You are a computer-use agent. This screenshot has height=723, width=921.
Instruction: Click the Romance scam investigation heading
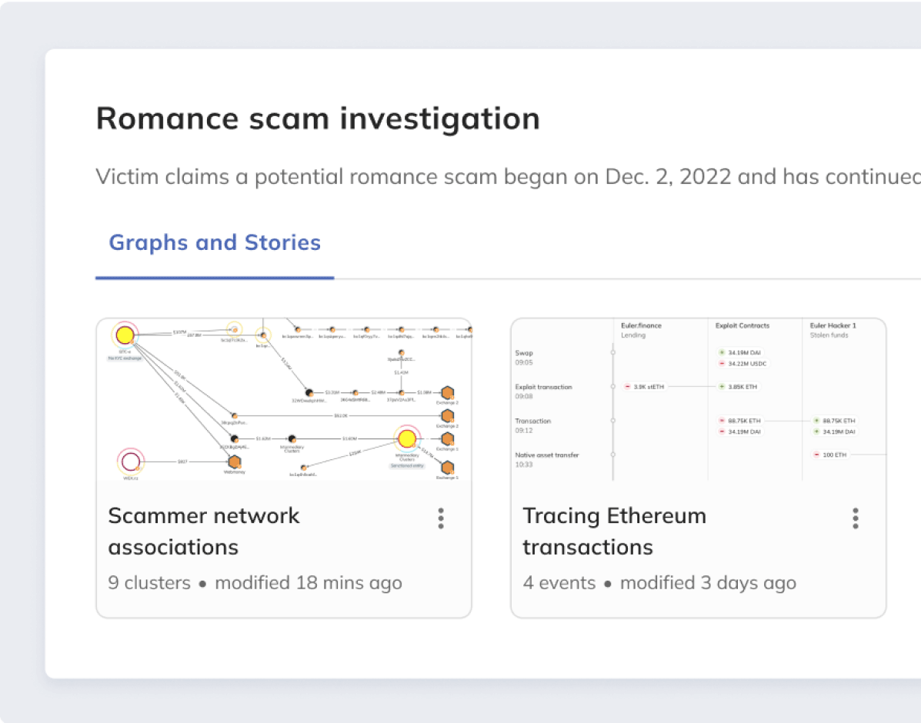click(318, 119)
